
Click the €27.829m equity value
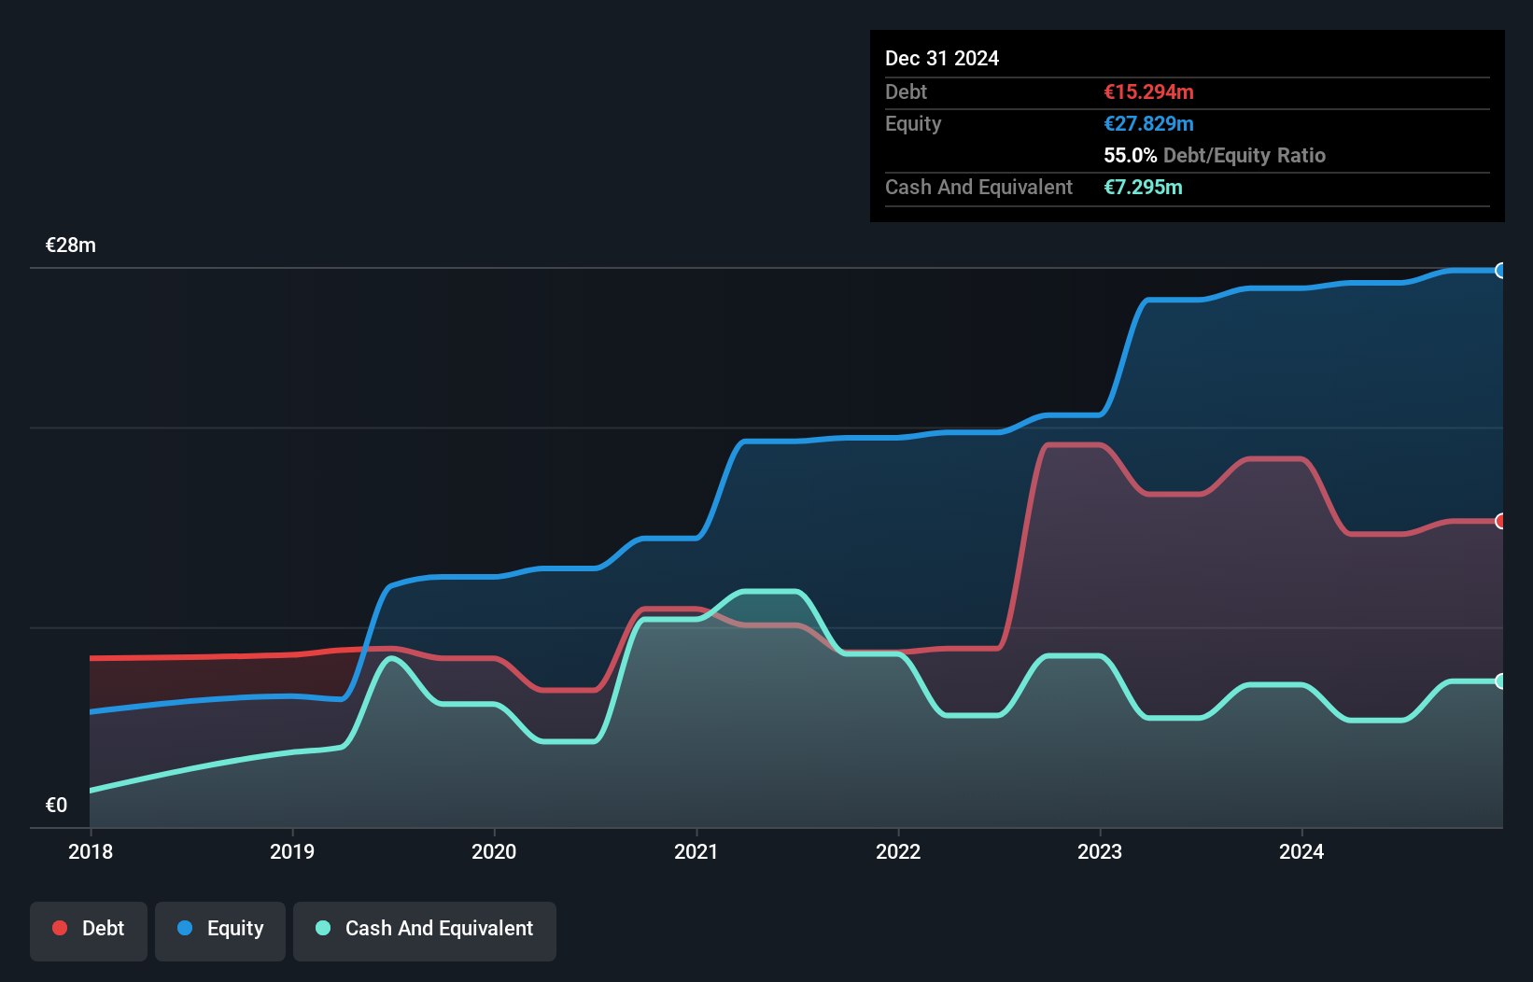tap(1148, 123)
